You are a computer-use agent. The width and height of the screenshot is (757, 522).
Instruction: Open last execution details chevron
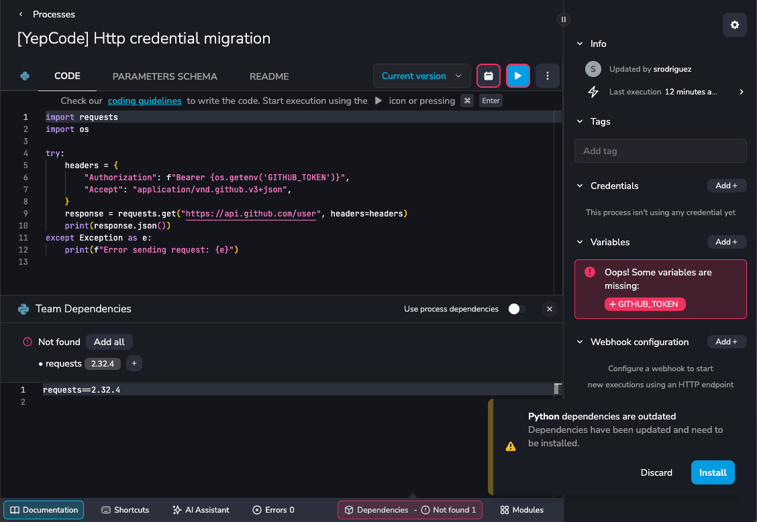click(741, 92)
